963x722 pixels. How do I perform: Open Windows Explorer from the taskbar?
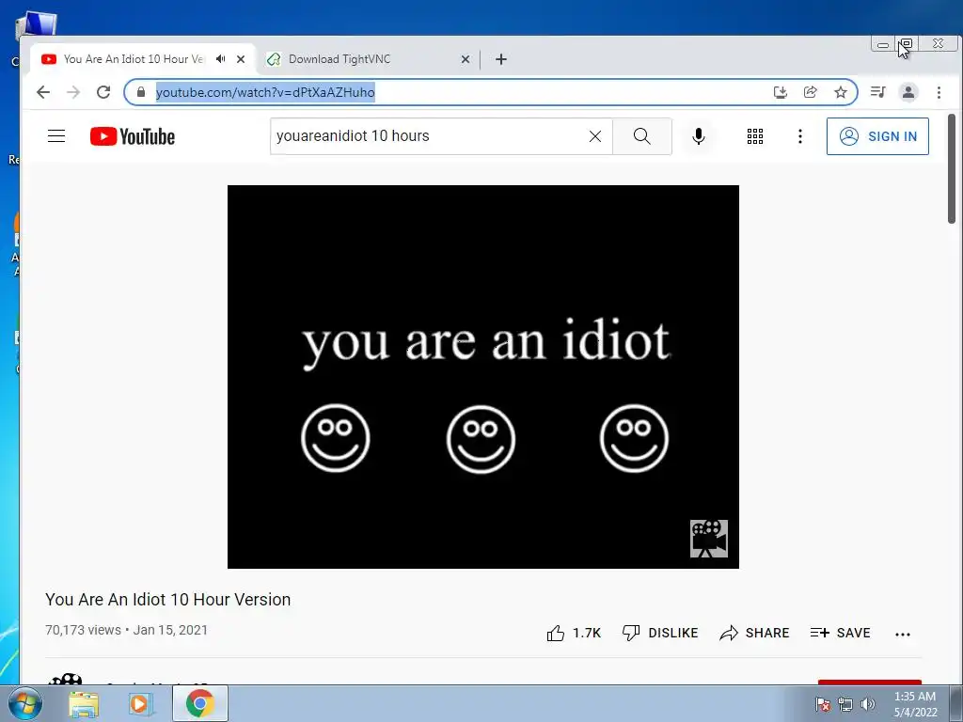(x=84, y=703)
